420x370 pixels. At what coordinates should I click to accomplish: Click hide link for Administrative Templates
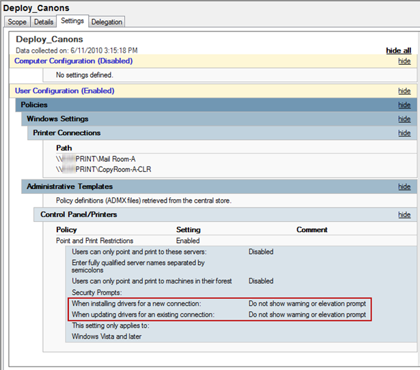point(404,186)
